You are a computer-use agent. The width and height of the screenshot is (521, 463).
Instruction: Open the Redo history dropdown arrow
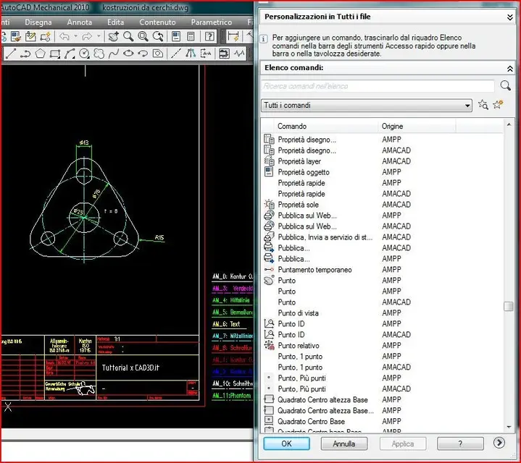[99, 36]
